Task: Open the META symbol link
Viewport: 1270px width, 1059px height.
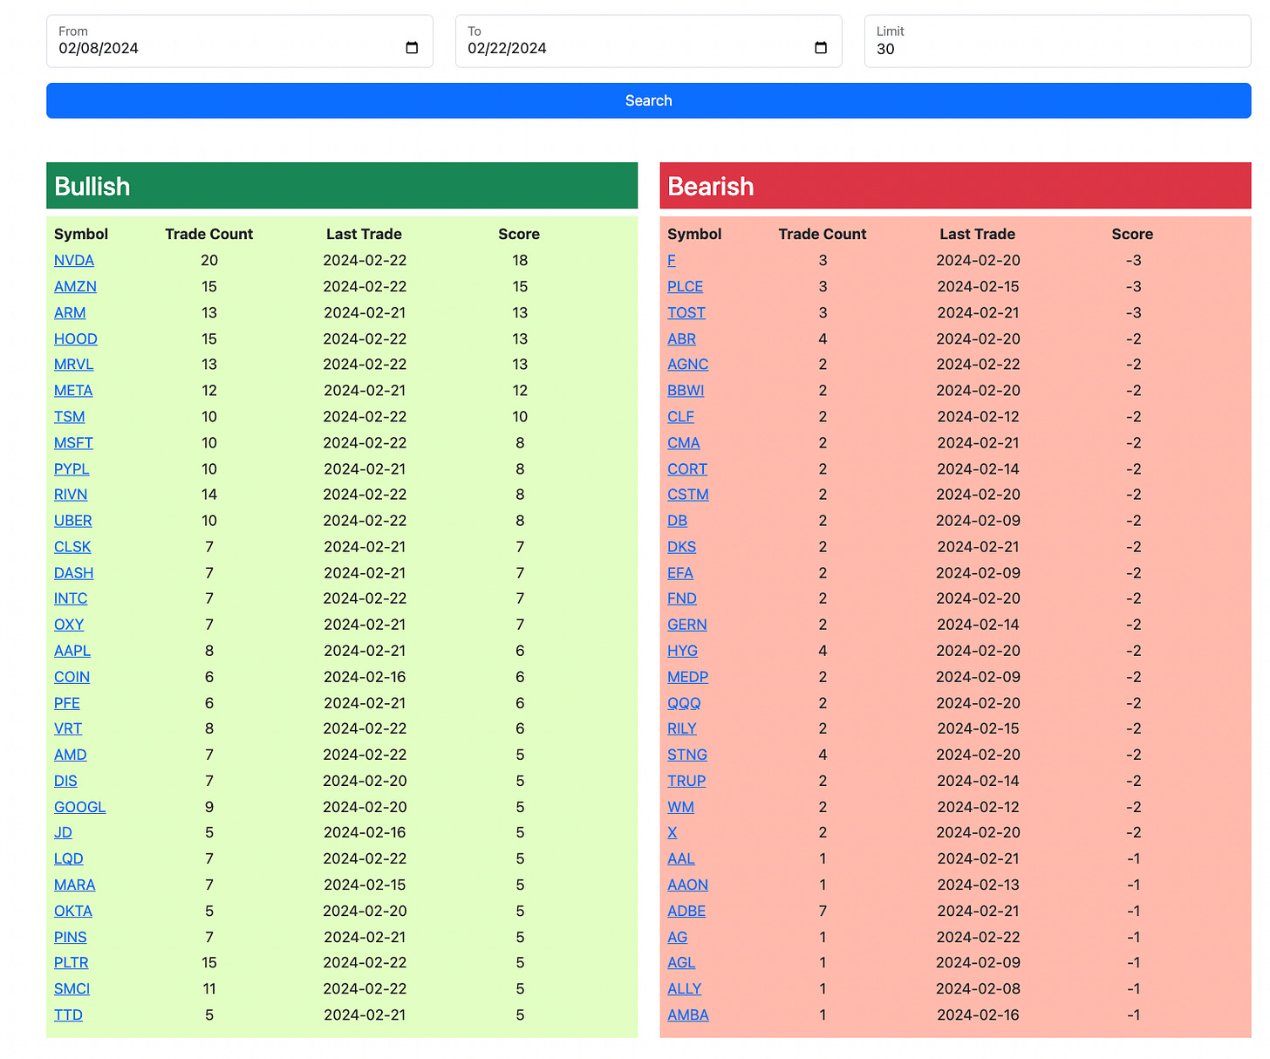Action: coord(73,391)
